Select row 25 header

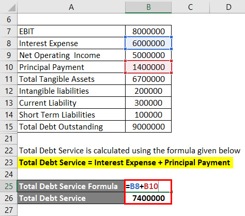pyautogui.click(x=9, y=186)
